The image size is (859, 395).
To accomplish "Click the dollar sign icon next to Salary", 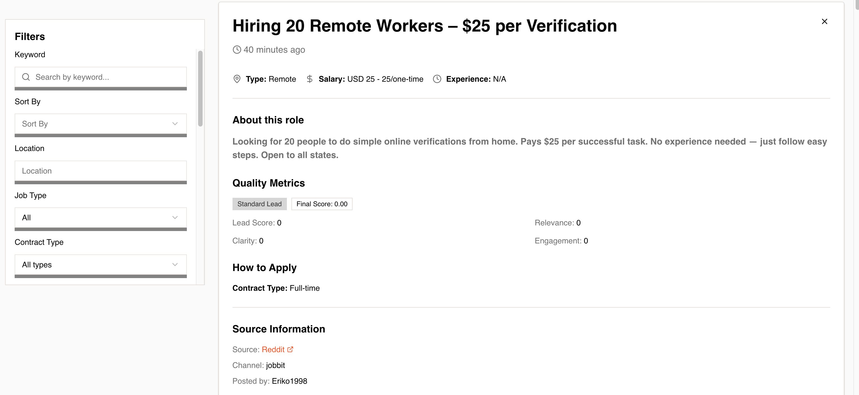I will pos(309,79).
